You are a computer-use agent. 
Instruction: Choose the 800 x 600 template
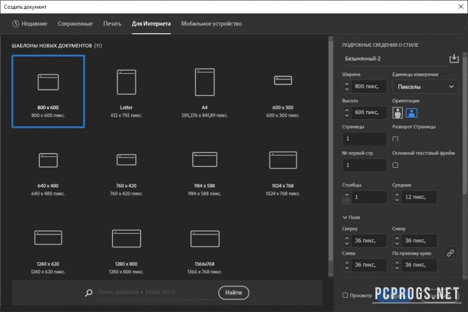[x=49, y=92]
